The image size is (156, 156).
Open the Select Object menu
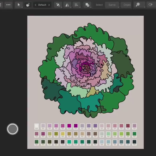(x=126, y=5)
